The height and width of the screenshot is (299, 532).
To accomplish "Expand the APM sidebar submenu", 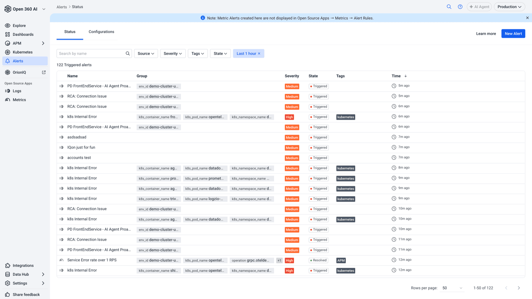I will coord(43,43).
